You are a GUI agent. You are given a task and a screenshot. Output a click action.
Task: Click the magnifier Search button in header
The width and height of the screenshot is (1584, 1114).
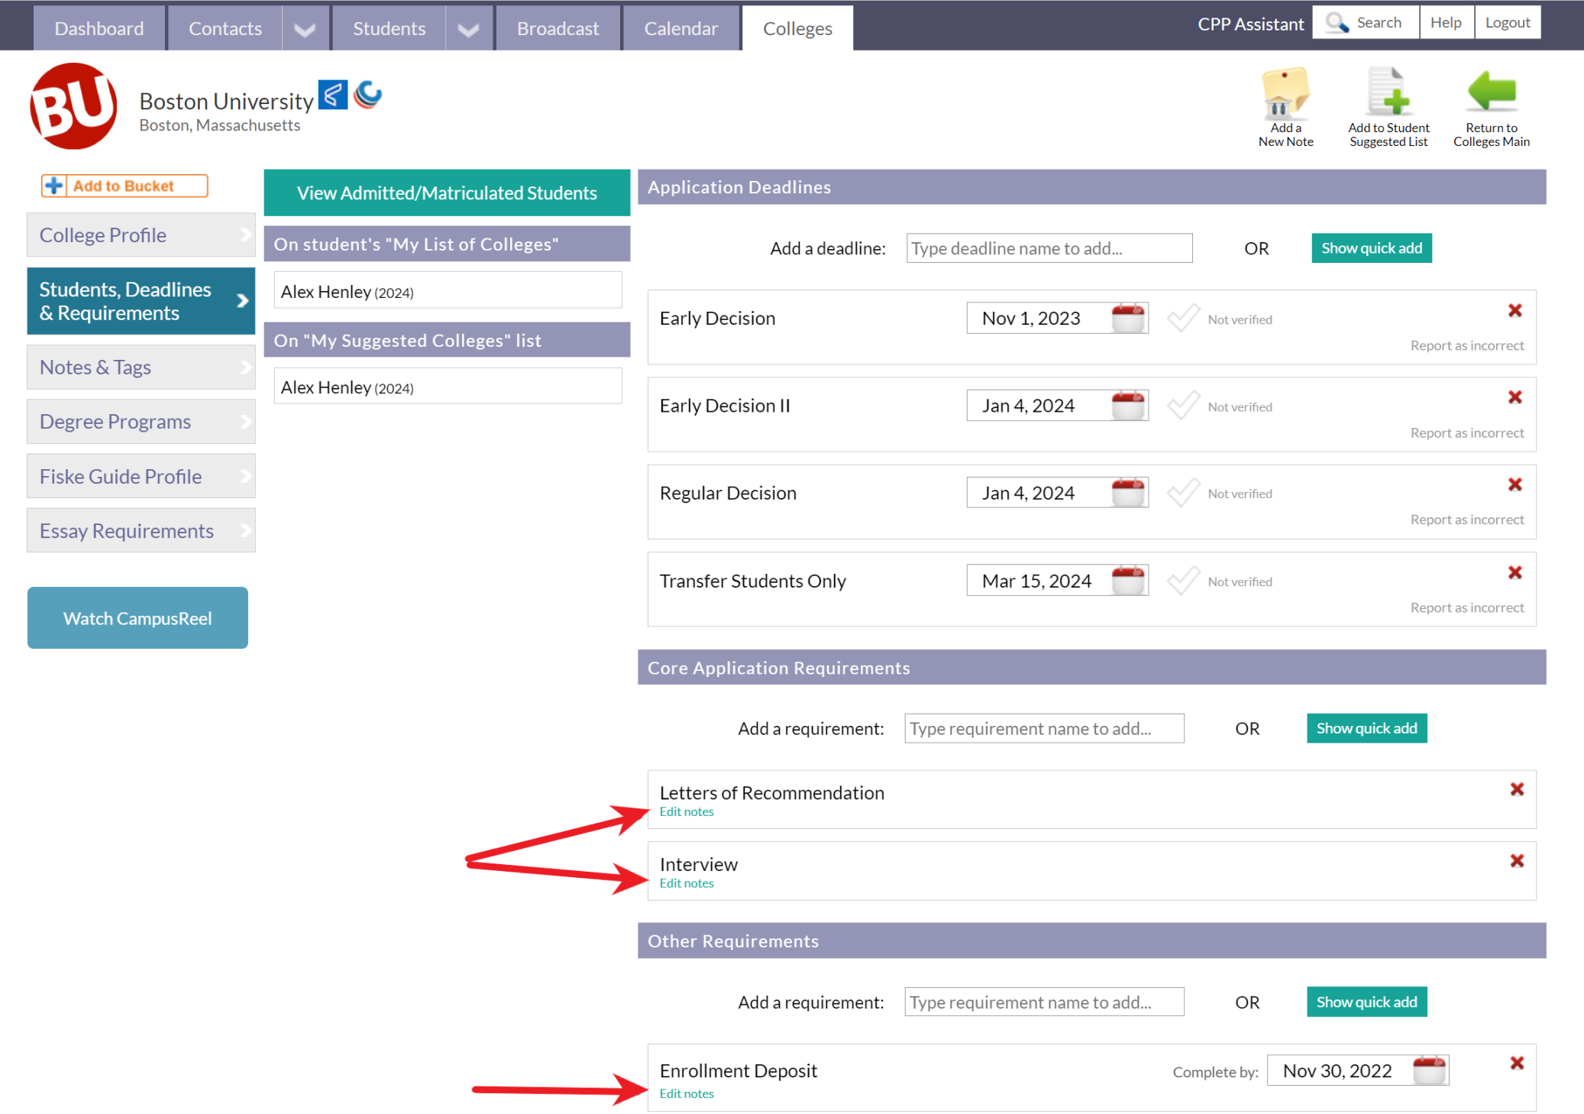(x=1366, y=22)
